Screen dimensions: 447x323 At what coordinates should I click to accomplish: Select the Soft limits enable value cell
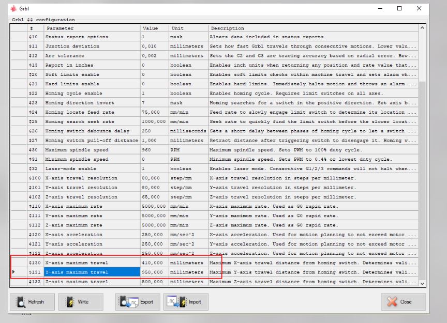(x=154, y=74)
